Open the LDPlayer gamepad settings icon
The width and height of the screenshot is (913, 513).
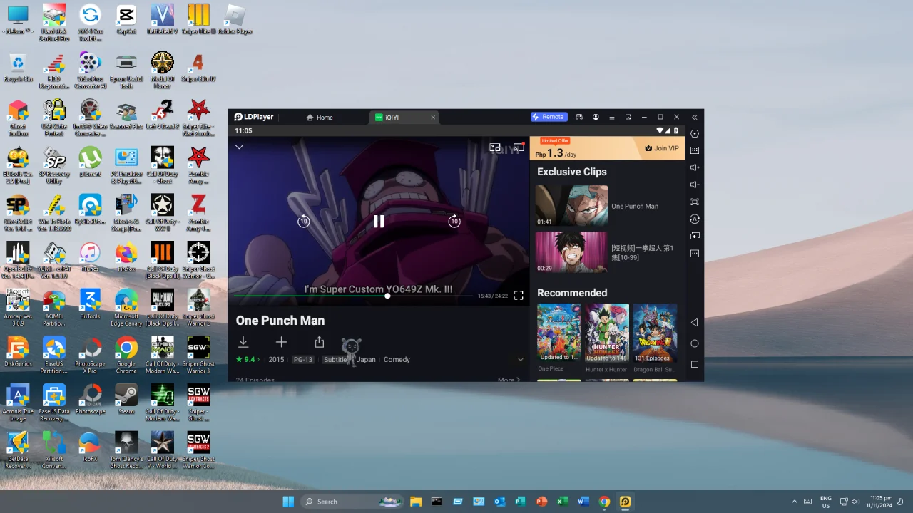(579, 117)
